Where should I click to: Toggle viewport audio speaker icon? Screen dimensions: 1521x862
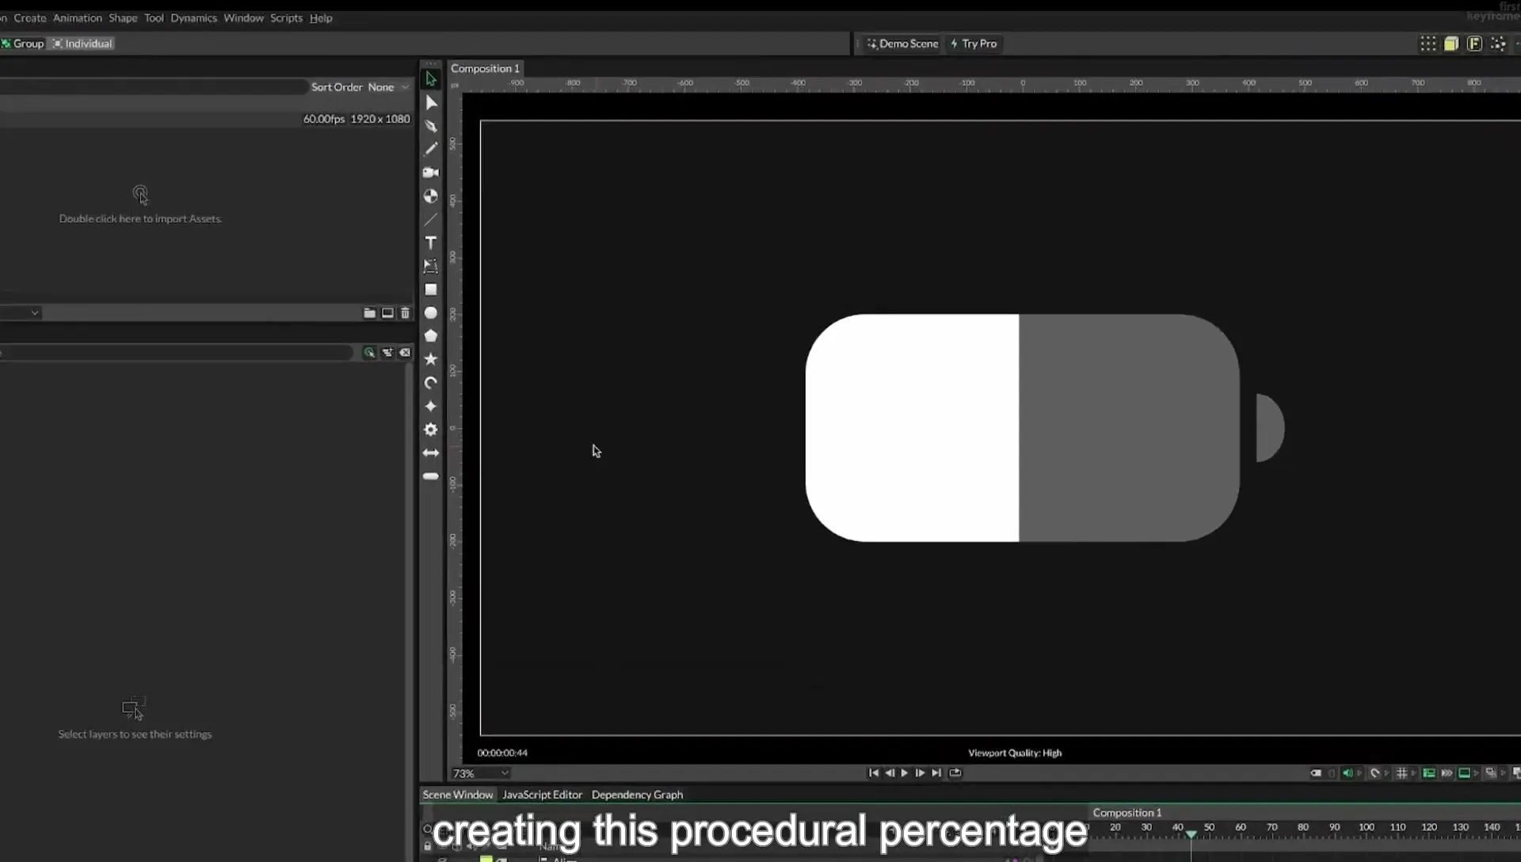coord(1348,773)
